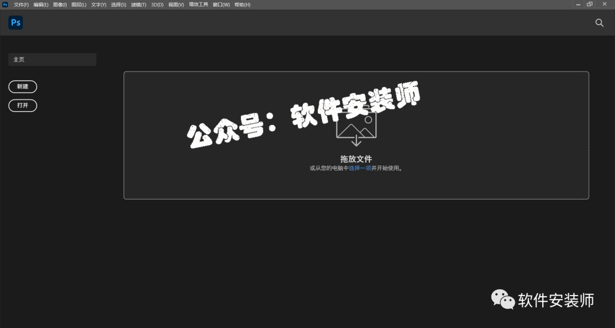The width and height of the screenshot is (615, 328).
Task: Close the Photoshop window
Action: [x=604, y=5]
